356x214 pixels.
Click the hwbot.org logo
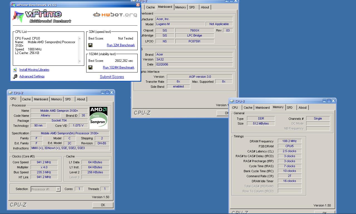point(115,14)
